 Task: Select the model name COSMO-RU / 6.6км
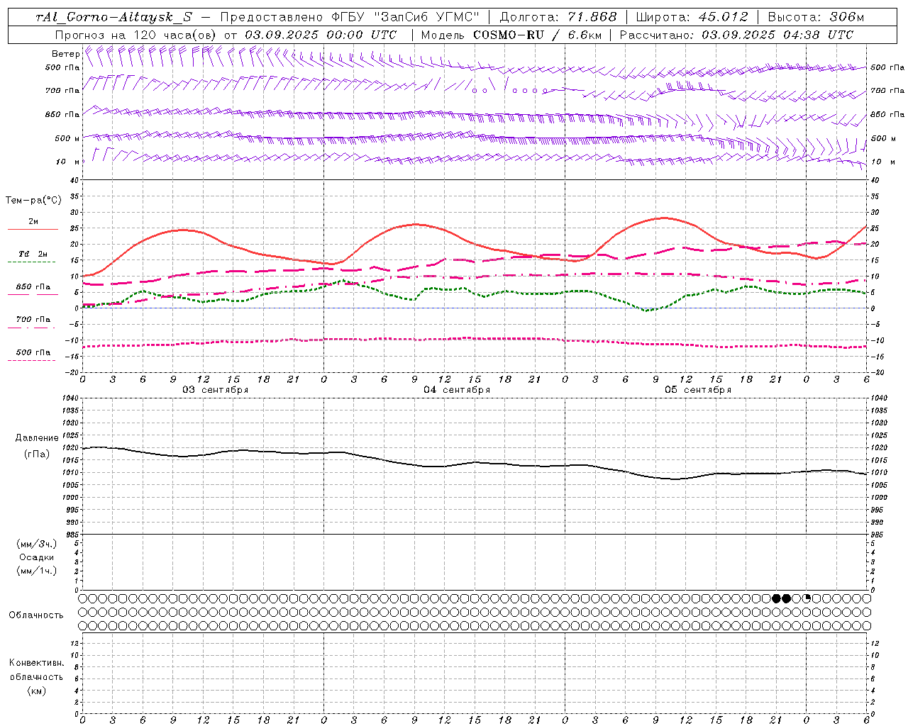tap(537, 35)
